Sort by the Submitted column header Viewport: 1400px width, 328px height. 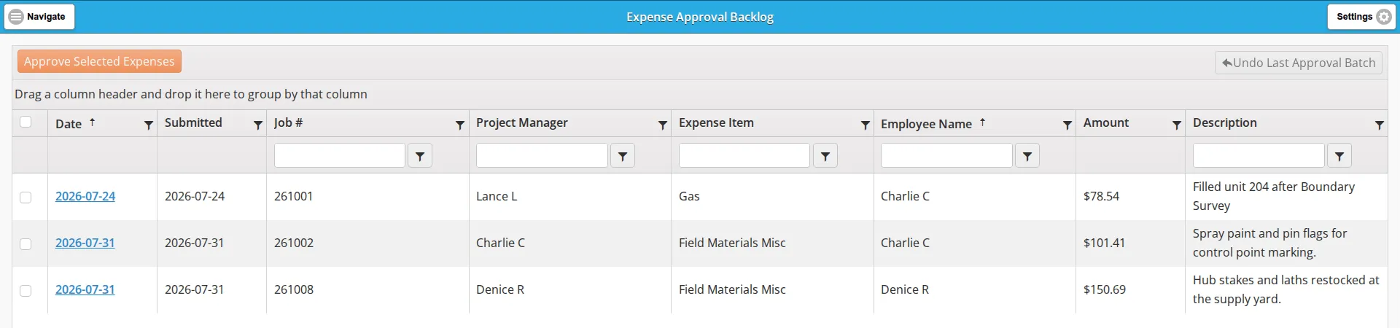(x=193, y=122)
